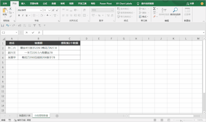Image resolution: width=206 pixels, height=122 pixels.
Task: Add a new sheet with plus button
Action: coord(57,116)
